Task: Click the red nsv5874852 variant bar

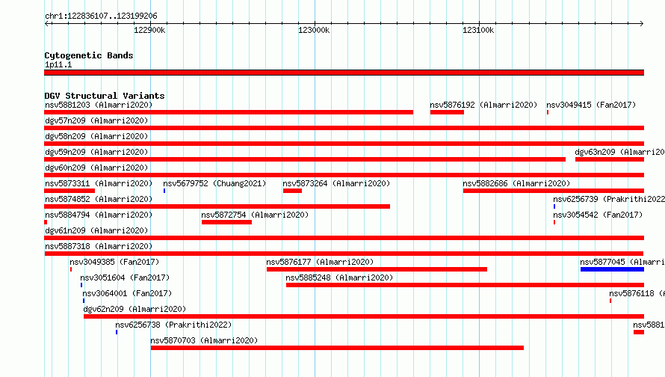Action: pos(217,206)
